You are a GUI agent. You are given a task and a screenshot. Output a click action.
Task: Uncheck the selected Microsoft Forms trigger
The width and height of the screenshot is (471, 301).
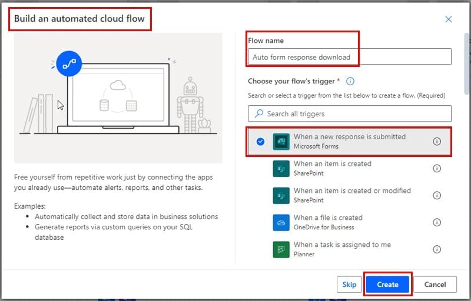260,142
